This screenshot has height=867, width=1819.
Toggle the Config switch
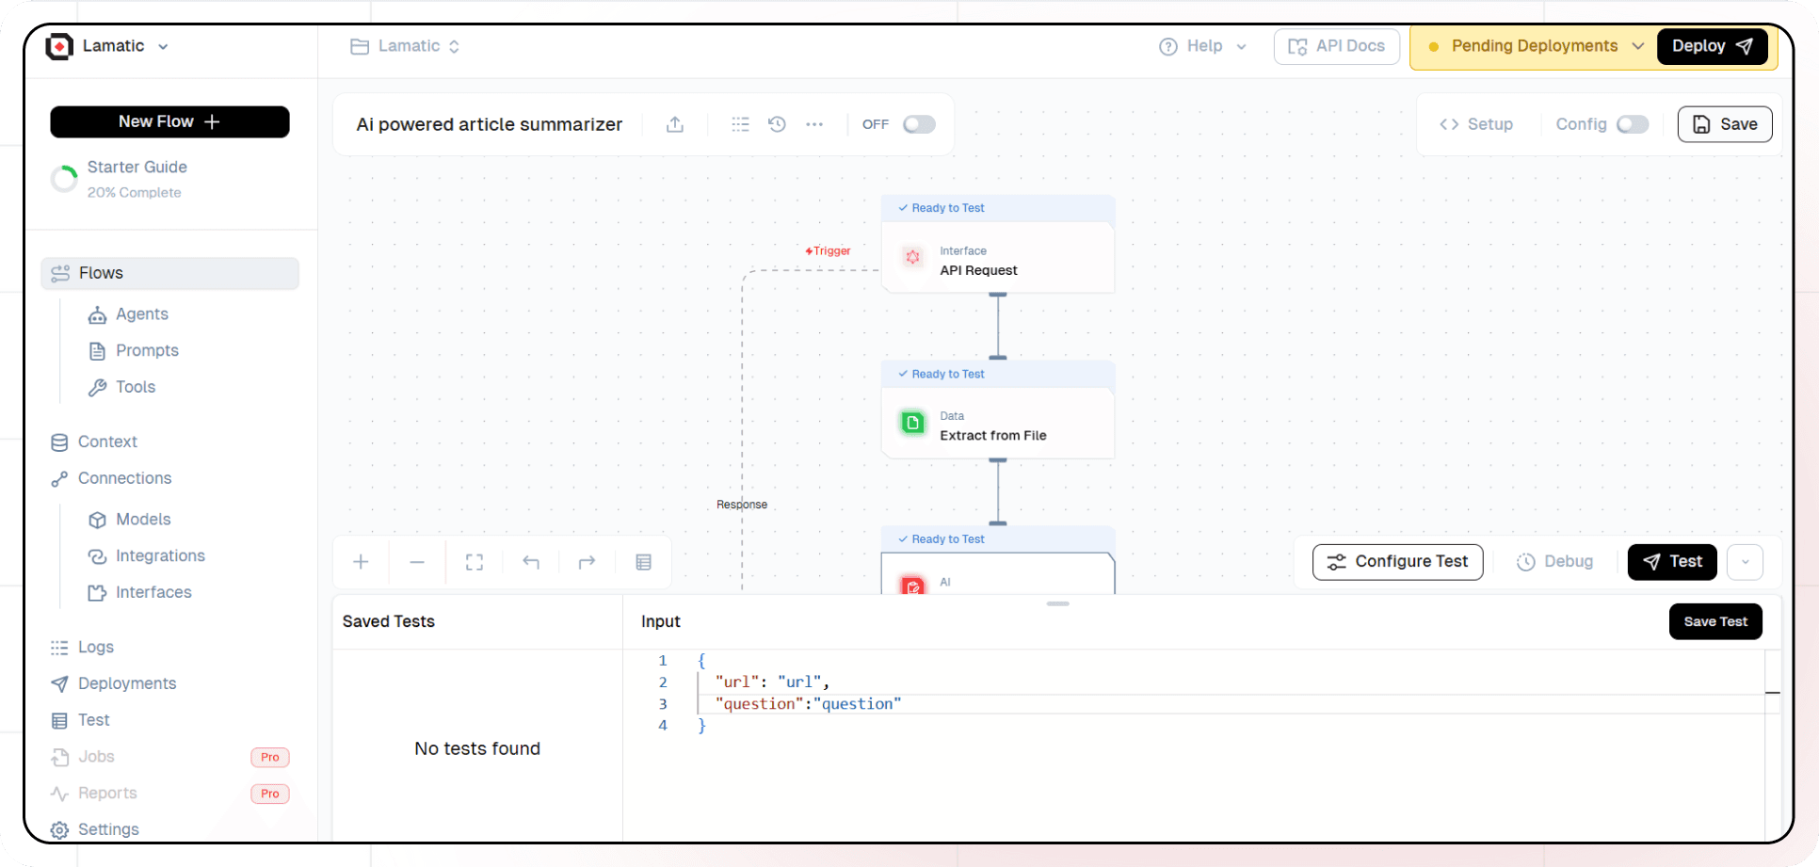(1634, 123)
